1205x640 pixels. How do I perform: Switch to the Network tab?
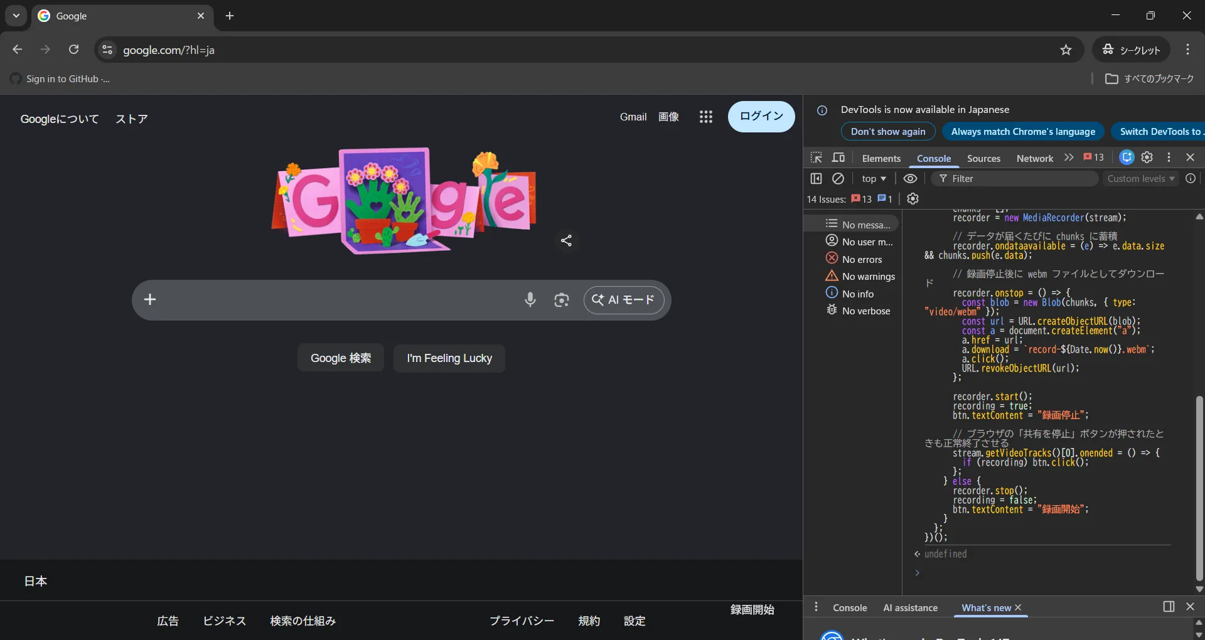coord(1035,159)
